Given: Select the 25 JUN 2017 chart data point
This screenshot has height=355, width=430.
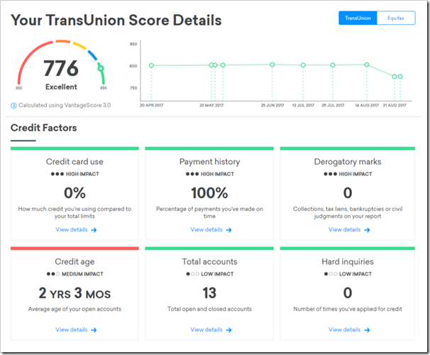Looking at the screenshot, I should 272,65.
